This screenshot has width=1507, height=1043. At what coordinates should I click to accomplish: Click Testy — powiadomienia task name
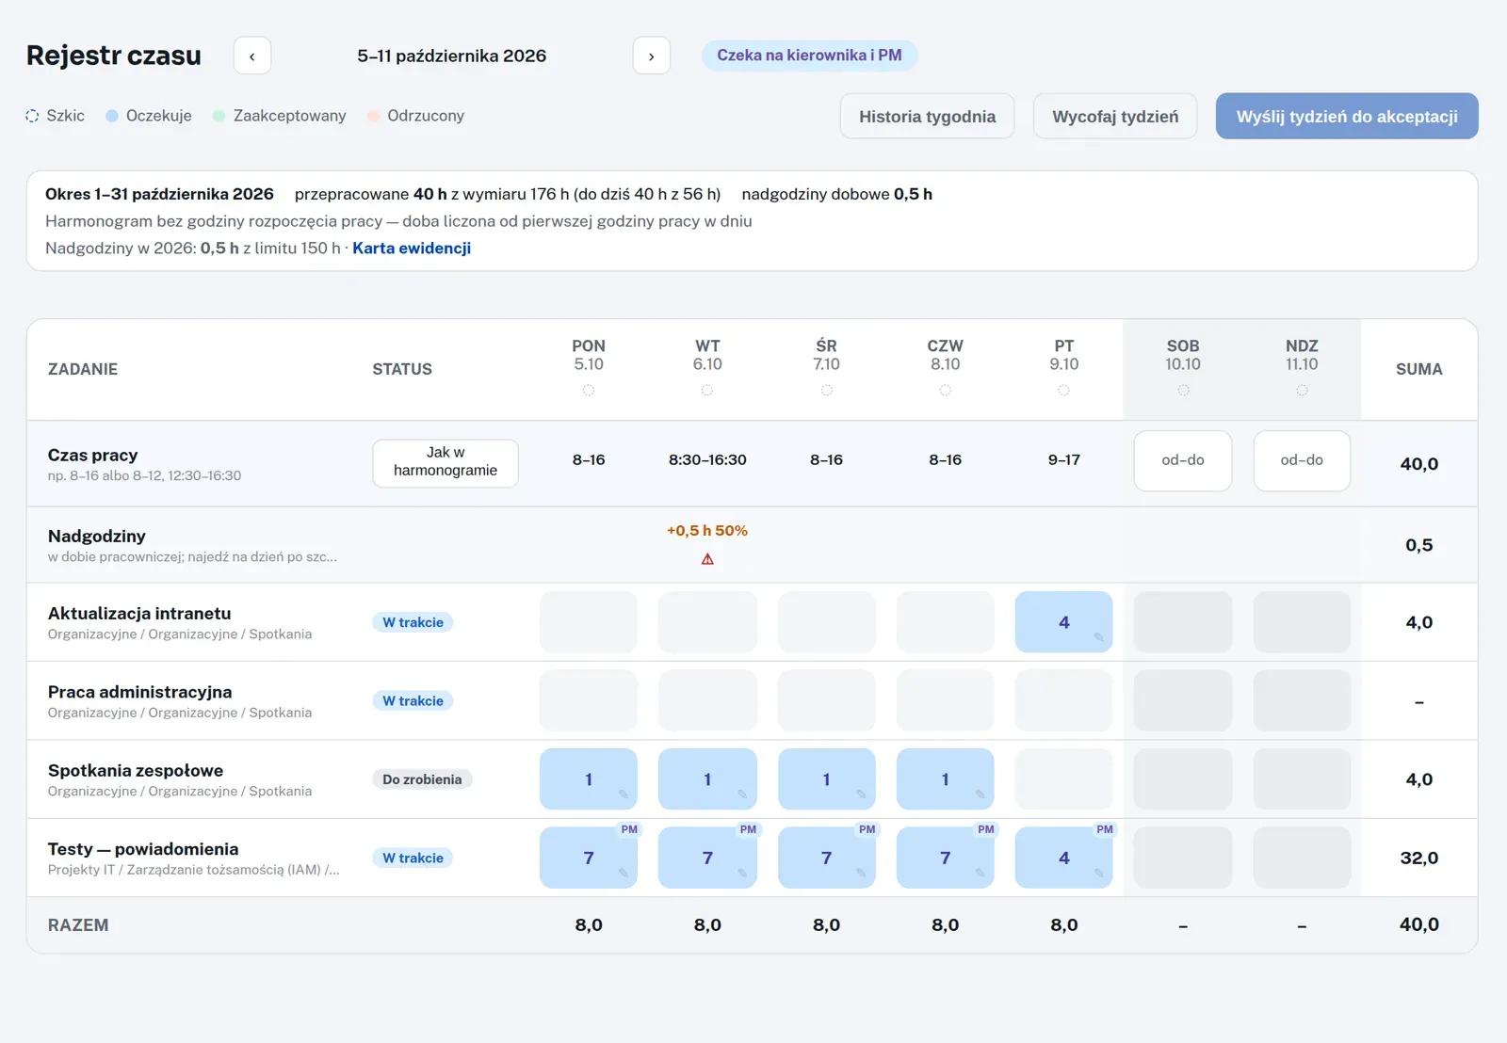[x=143, y=849]
